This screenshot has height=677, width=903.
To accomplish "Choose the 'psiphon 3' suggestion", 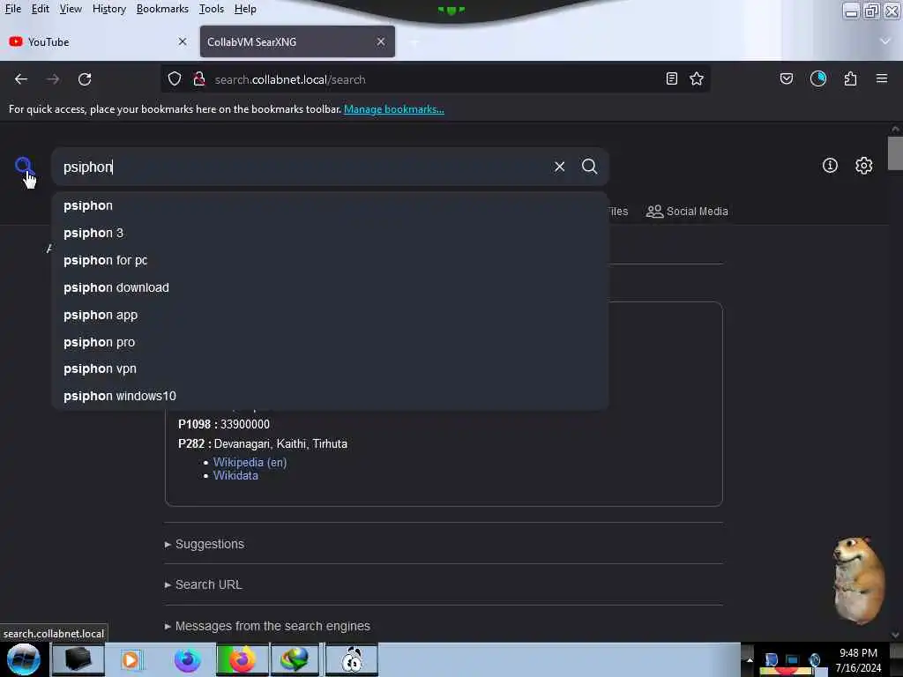I will click(x=330, y=233).
